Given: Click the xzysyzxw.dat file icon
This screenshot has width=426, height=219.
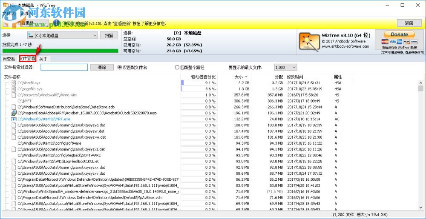Looking at the screenshot, I should [x=14, y=137].
